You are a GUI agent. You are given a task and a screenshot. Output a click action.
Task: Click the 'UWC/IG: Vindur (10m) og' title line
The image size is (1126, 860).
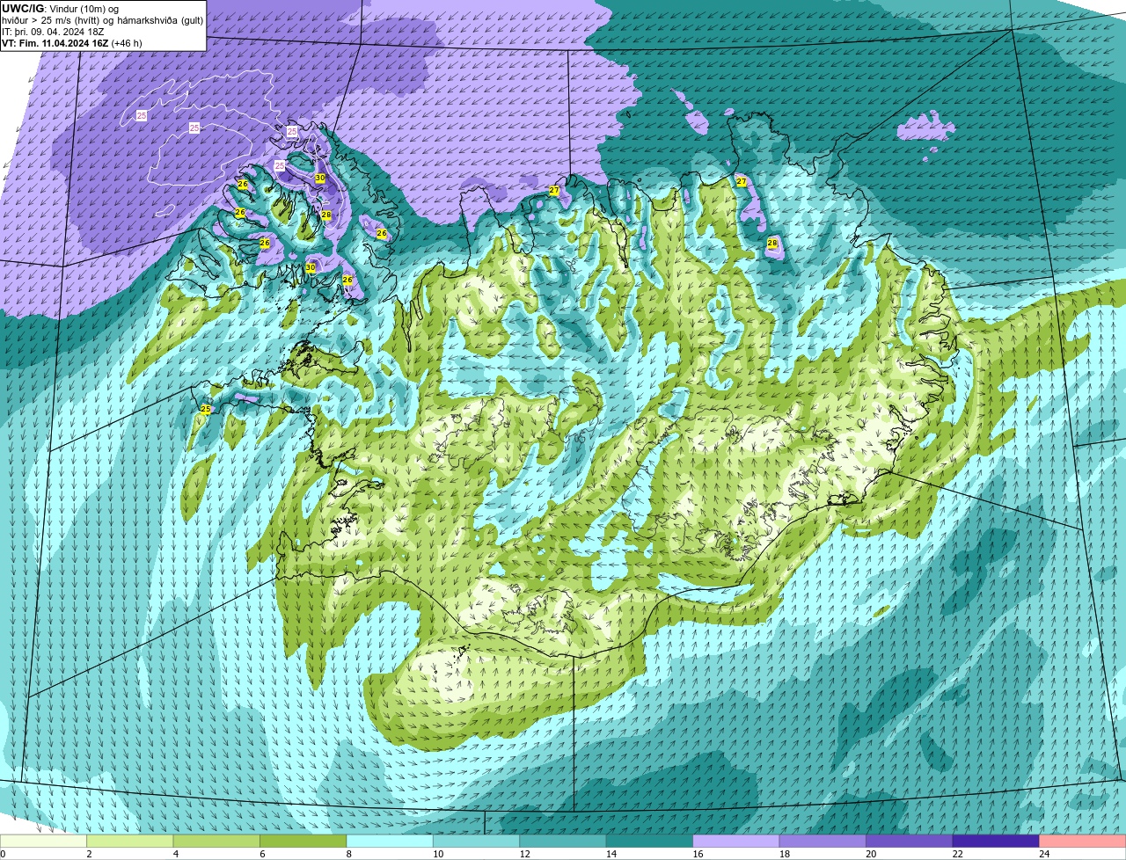pos(60,8)
